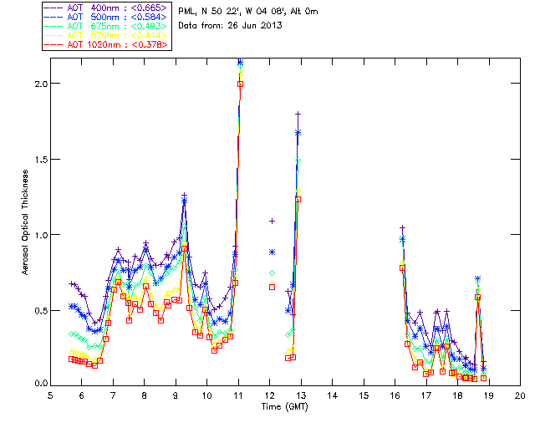Click the 'Aerosol Optical Thickness' y-axis label

click(x=25, y=222)
